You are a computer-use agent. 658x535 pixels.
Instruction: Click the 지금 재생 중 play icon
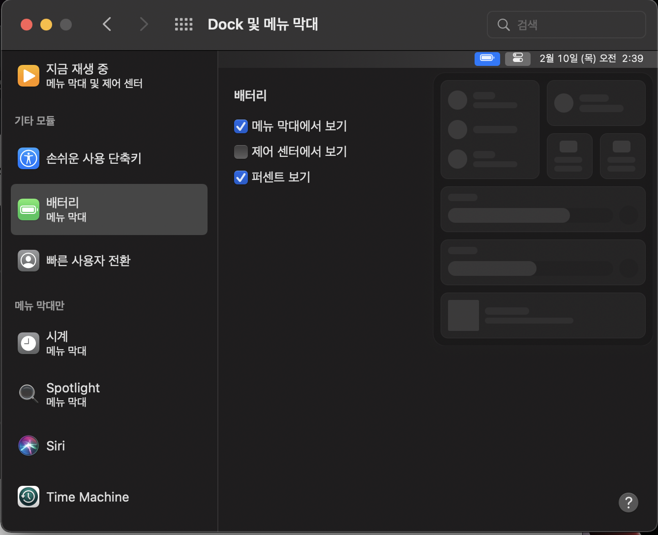pyautogui.click(x=29, y=76)
